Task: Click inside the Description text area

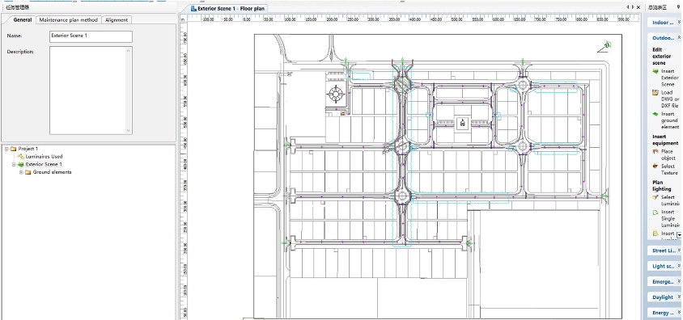Action: click(x=87, y=91)
